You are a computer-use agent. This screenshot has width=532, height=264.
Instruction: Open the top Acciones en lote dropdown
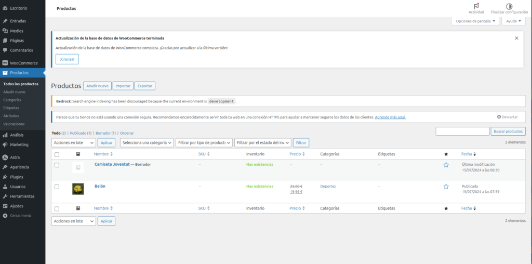(73, 142)
